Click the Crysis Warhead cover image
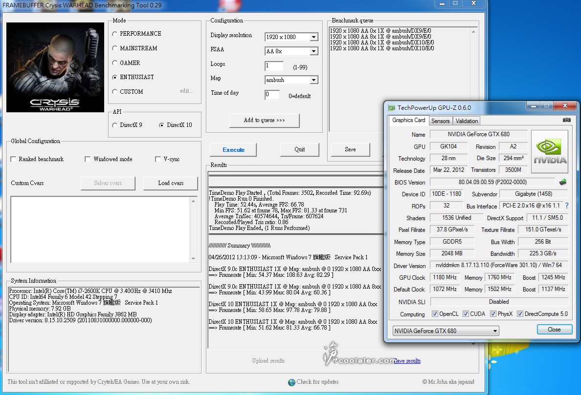This screenshot has width=581, height=395. [55, 67]
